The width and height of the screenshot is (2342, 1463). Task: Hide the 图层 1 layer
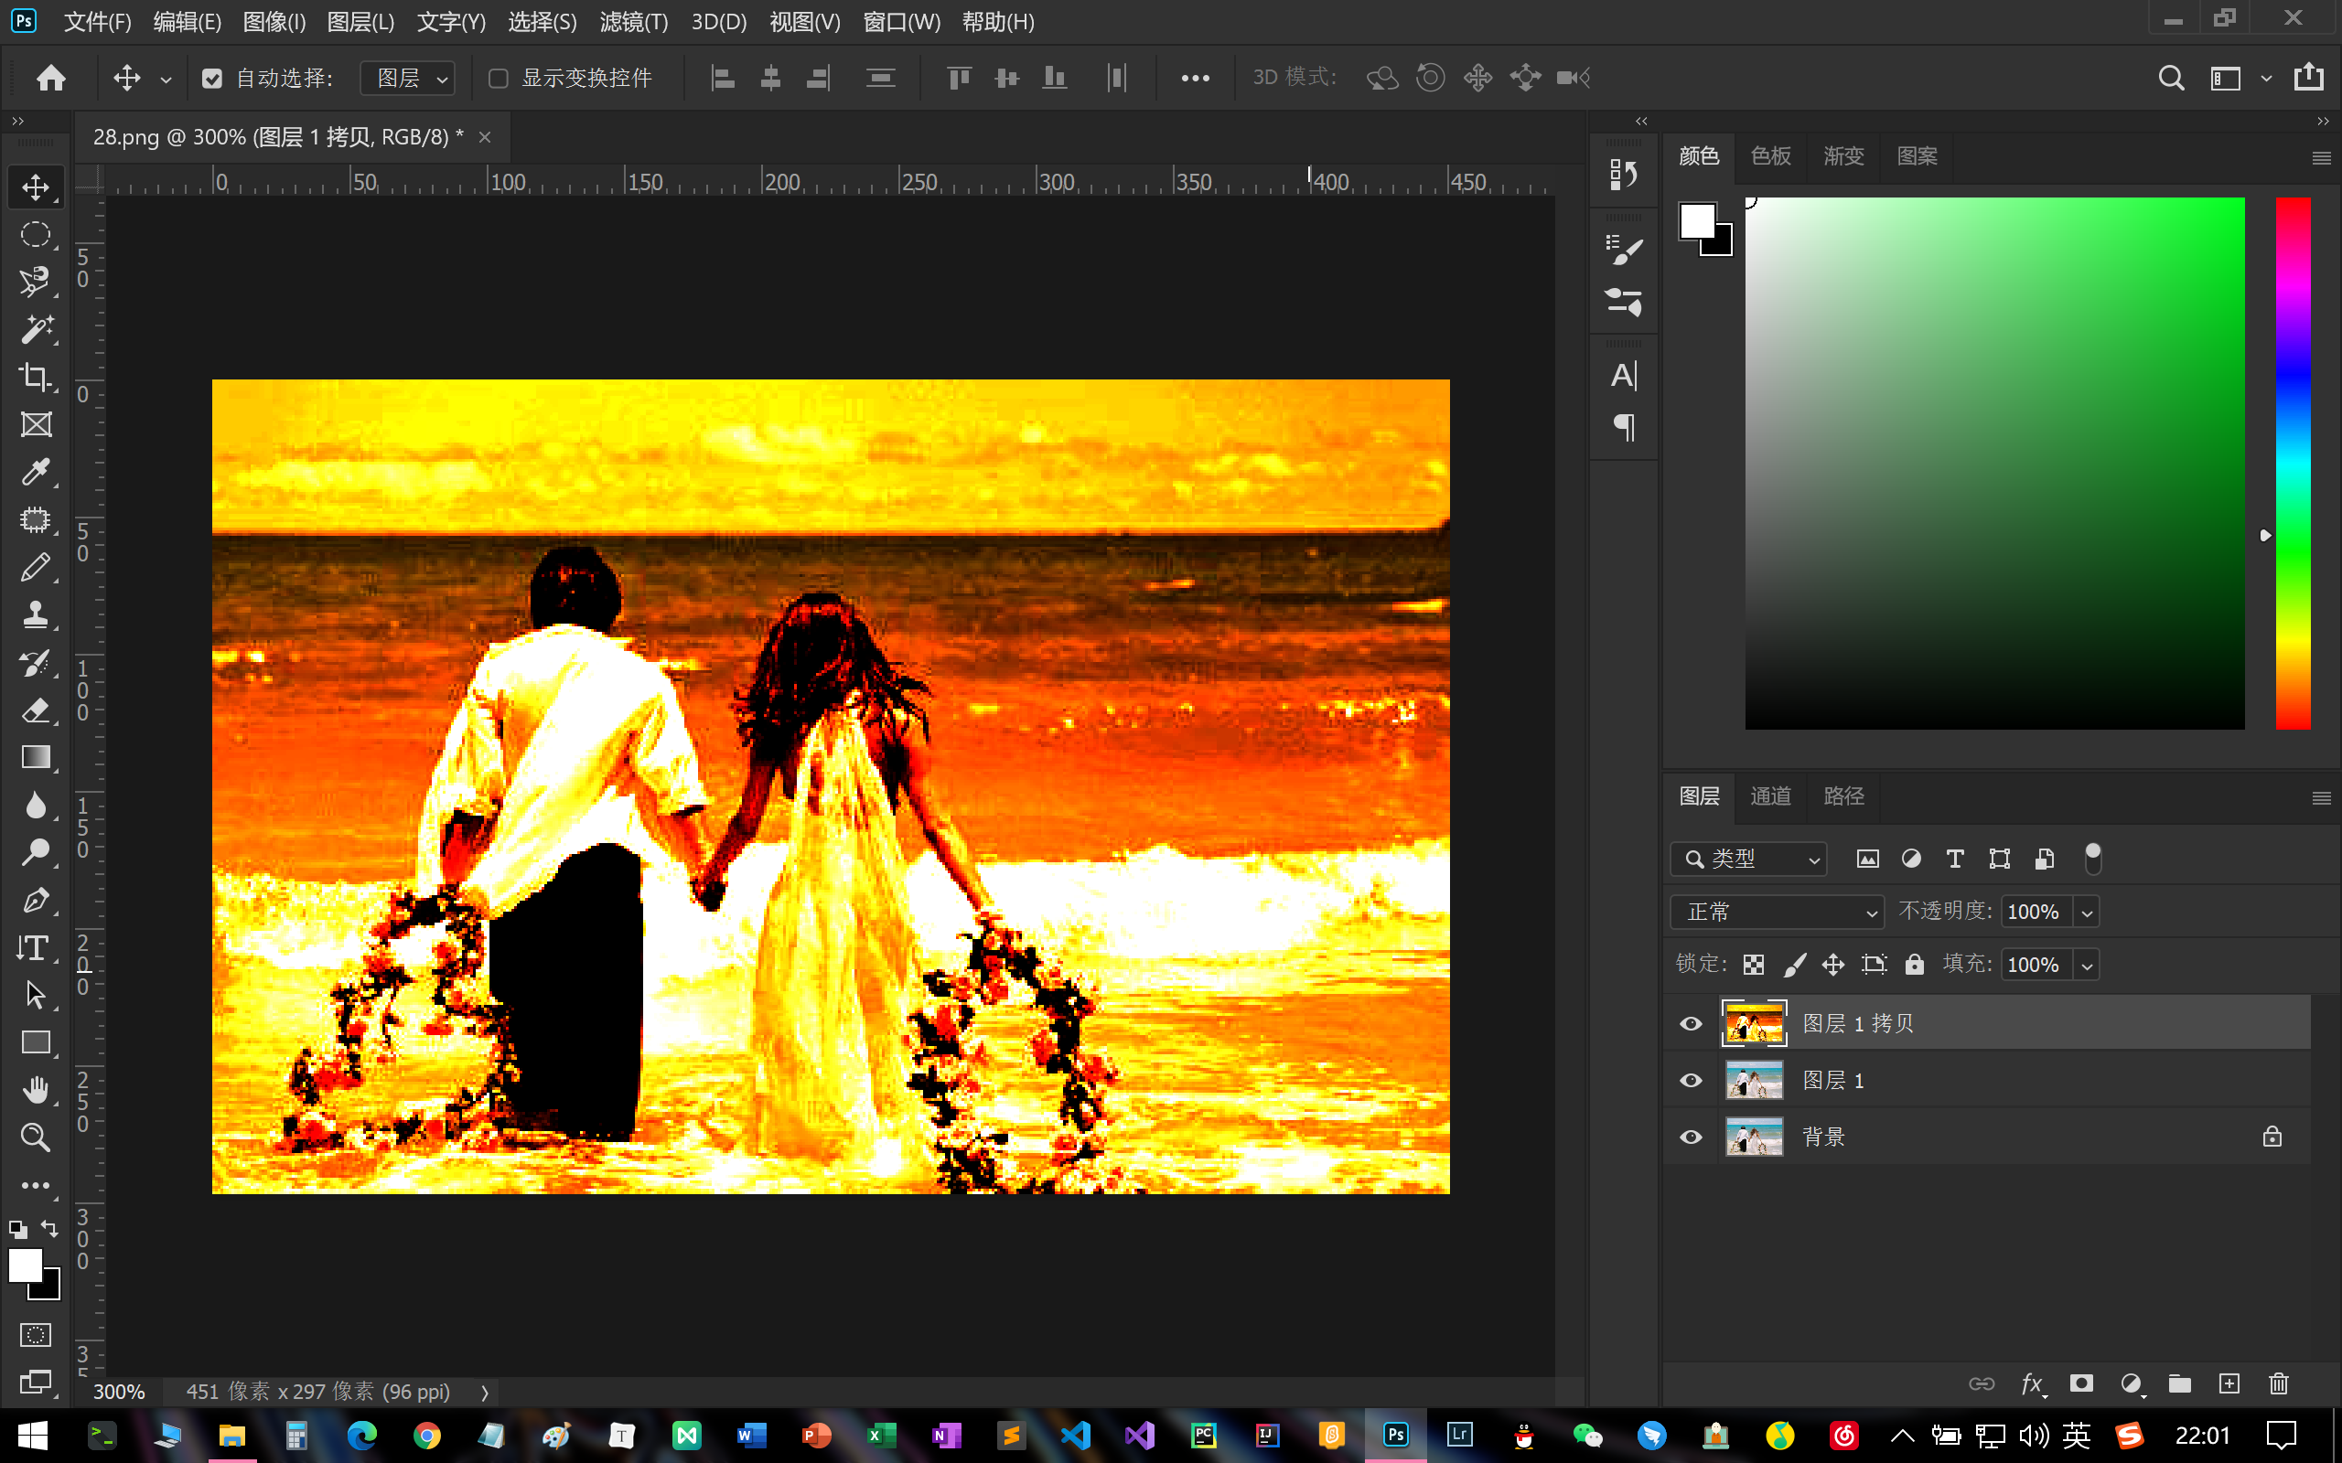1691,1080
